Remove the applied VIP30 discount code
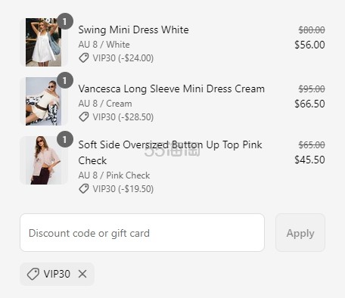This screenshot has height=298, width=345. point(82,274)
